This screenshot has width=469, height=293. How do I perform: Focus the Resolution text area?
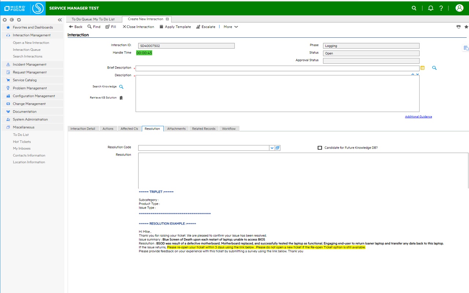click(303, 171)
